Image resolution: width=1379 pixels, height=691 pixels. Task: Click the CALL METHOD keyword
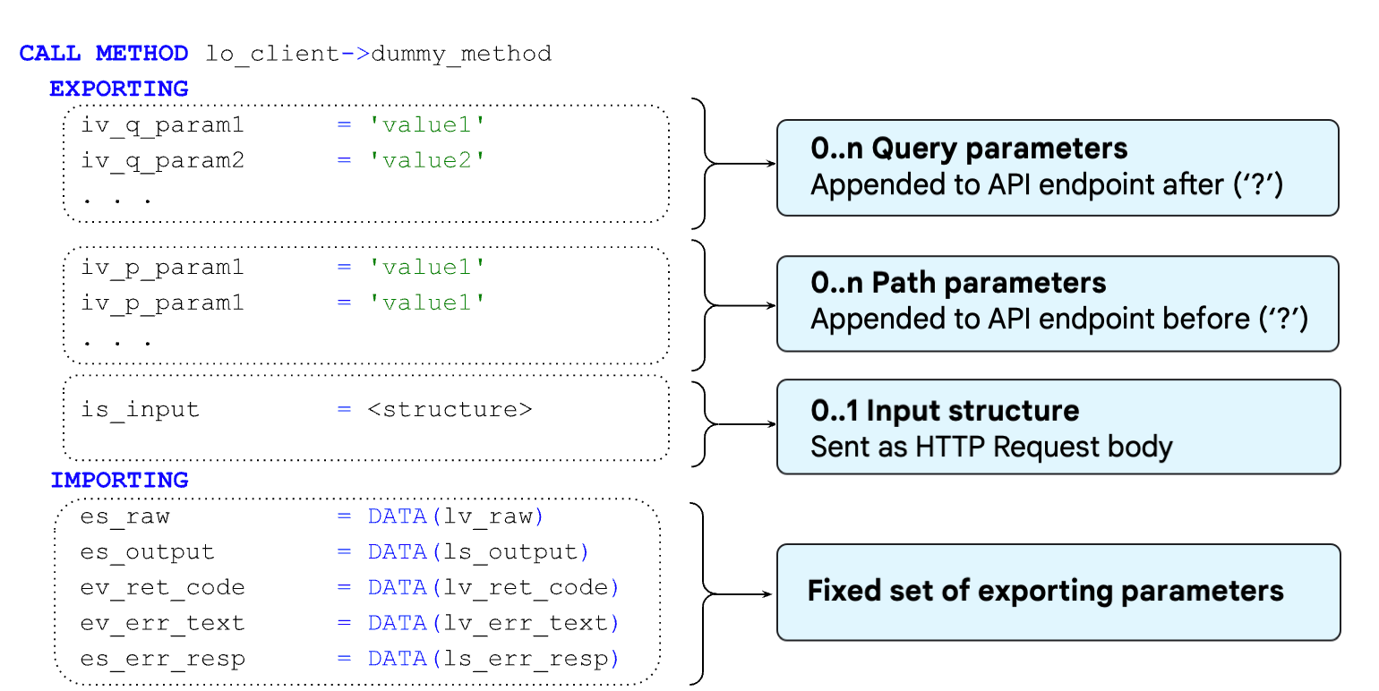pos(103,54)
